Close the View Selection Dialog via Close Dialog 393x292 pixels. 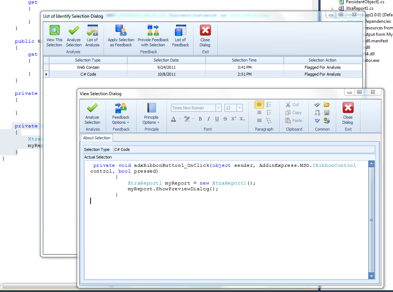(348, 114)
